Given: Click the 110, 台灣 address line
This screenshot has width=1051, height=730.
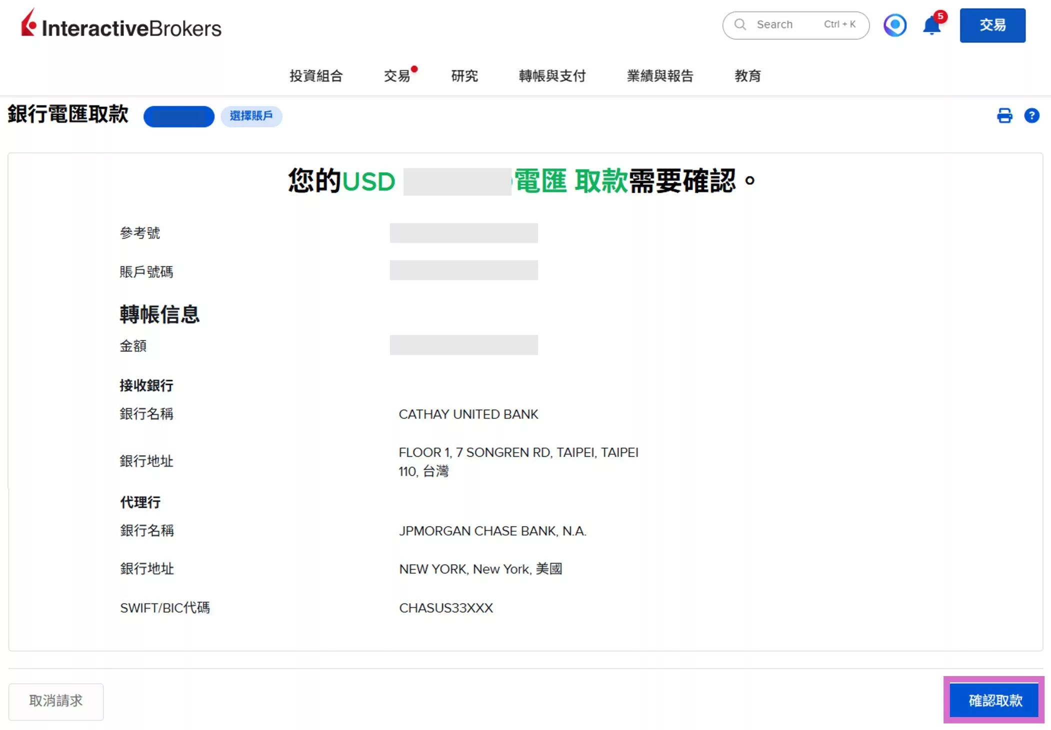Looking at the screenshot, I should tap(423, 471).
